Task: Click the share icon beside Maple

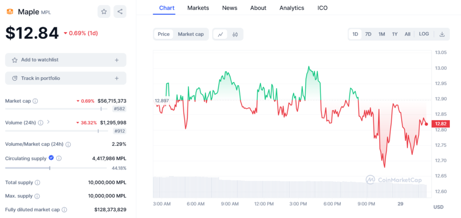Action: (120, 12)
